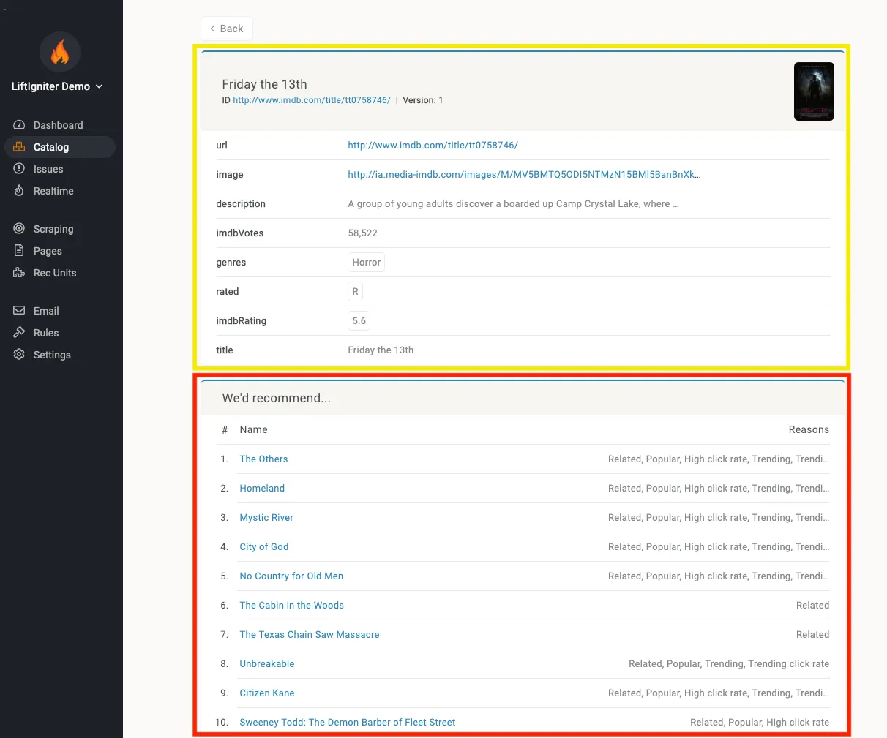Expand the LiftIgniter Demo account dropdown

click(58, 86)
